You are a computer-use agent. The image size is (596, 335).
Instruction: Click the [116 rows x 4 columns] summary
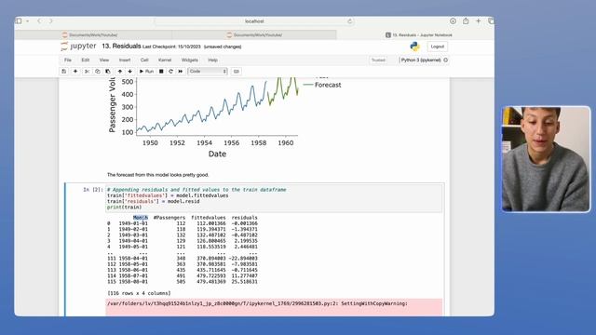click(x=139, y=293)
